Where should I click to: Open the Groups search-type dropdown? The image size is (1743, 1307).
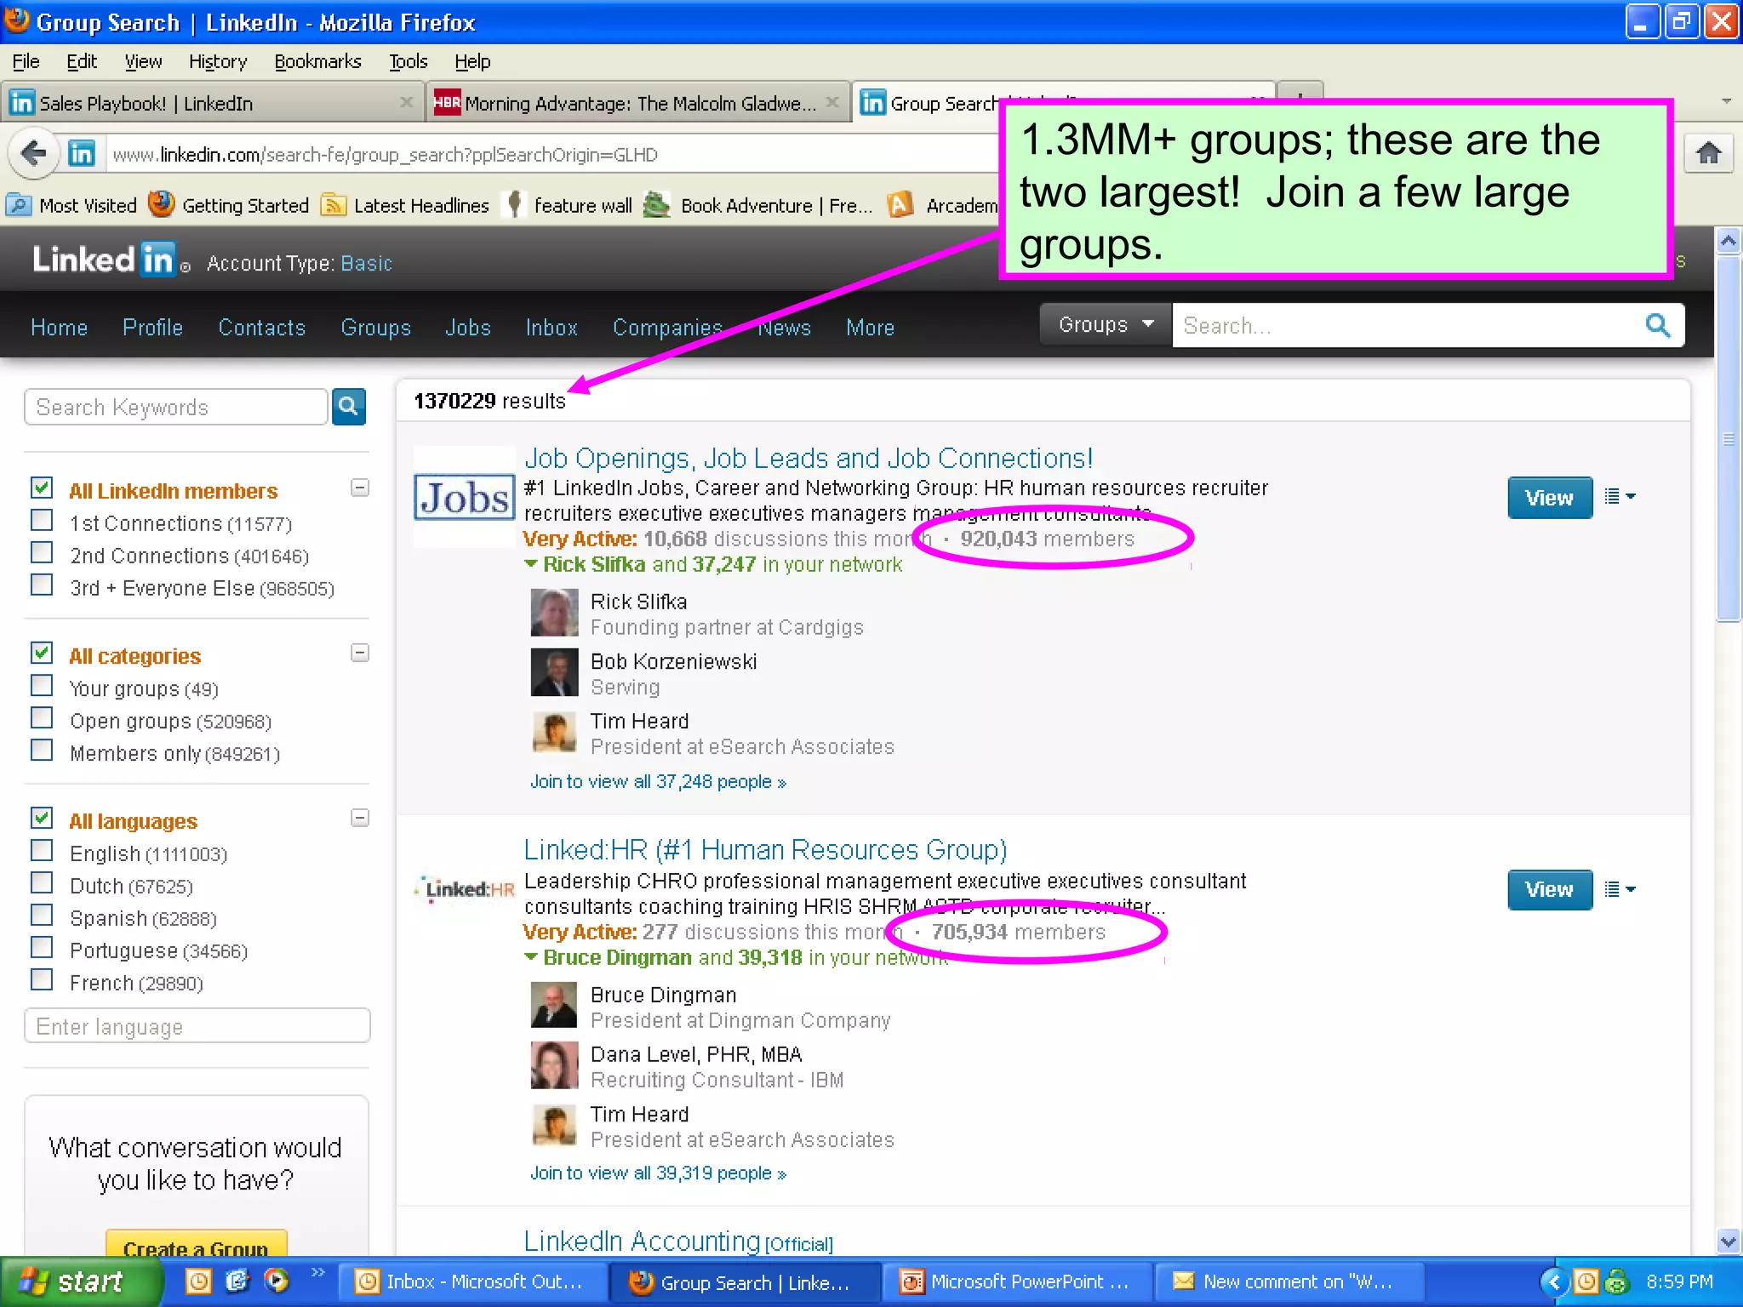click(1106, 324)
